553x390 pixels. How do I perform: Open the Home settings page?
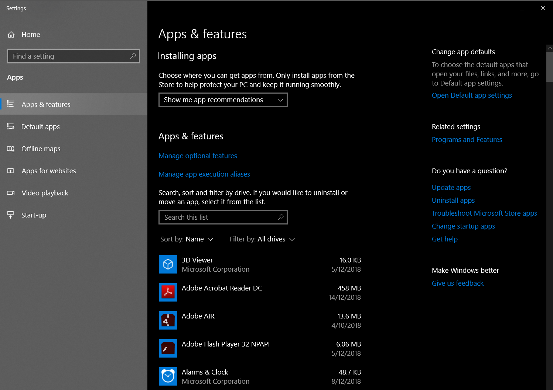74,34
